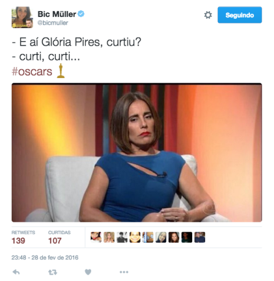The width and height of the screenshot is (274, 281).
Task: Click the blue verified badge
Action: point(81,14)
